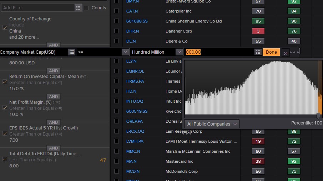The height and width of the screenshot is (181, 323).
Task: Open 600519.SS ticker link
Action: click(137, 111)
